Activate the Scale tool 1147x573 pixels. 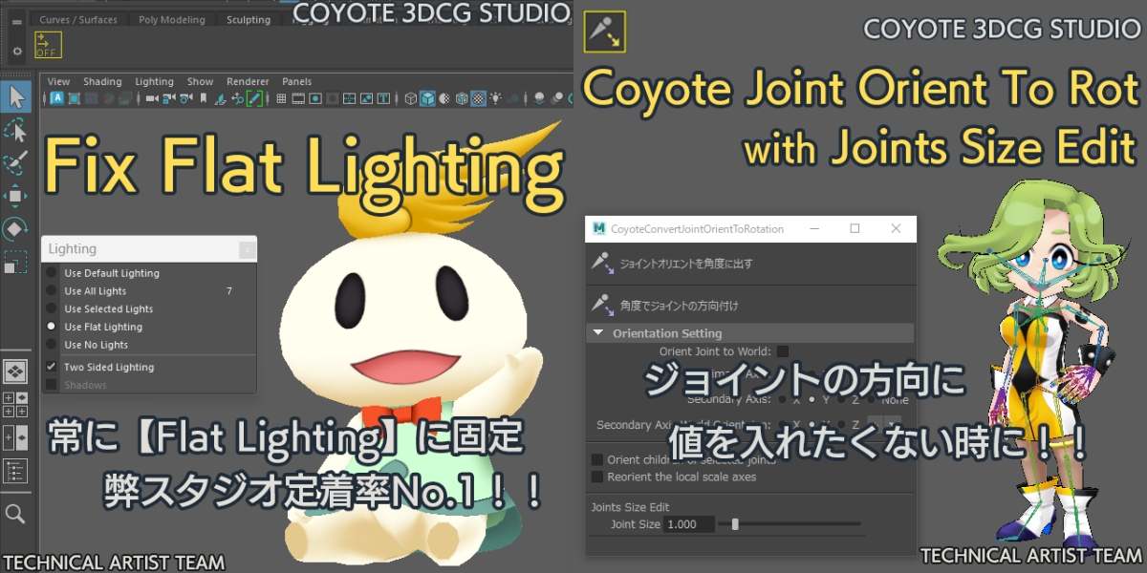[x=16, y=263]
